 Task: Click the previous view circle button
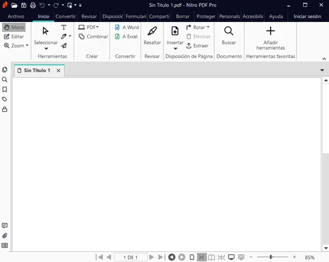click(172, 257)
